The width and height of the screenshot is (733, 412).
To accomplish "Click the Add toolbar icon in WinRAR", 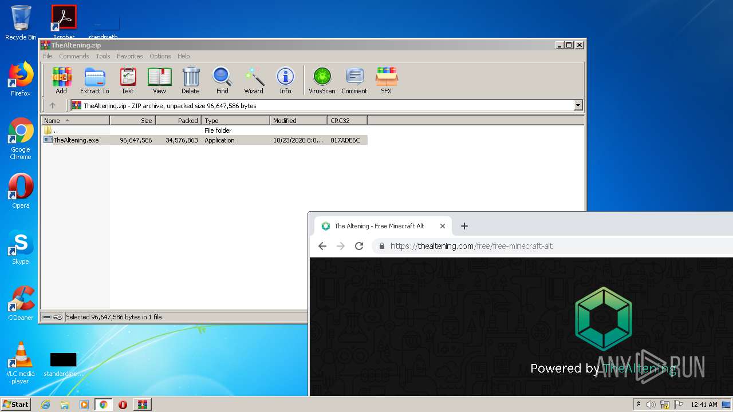I will (x=61, y=80).
